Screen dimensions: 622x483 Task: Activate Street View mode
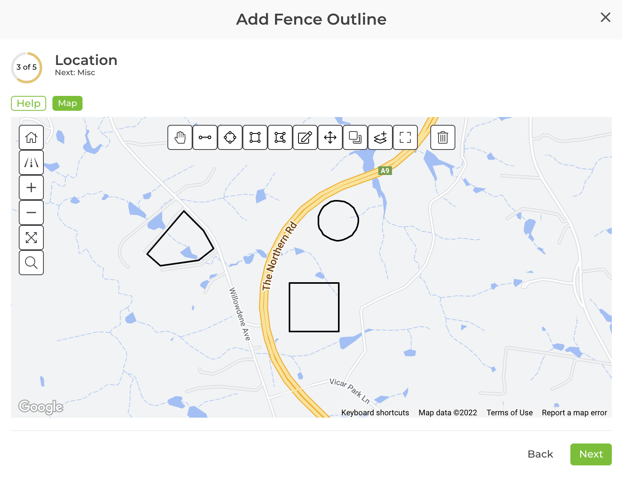coord(31,162)
